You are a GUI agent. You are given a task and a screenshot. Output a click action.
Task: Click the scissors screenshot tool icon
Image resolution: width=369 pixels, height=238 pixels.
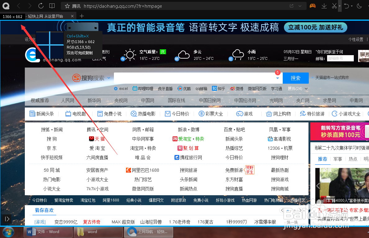pos(334,6)
